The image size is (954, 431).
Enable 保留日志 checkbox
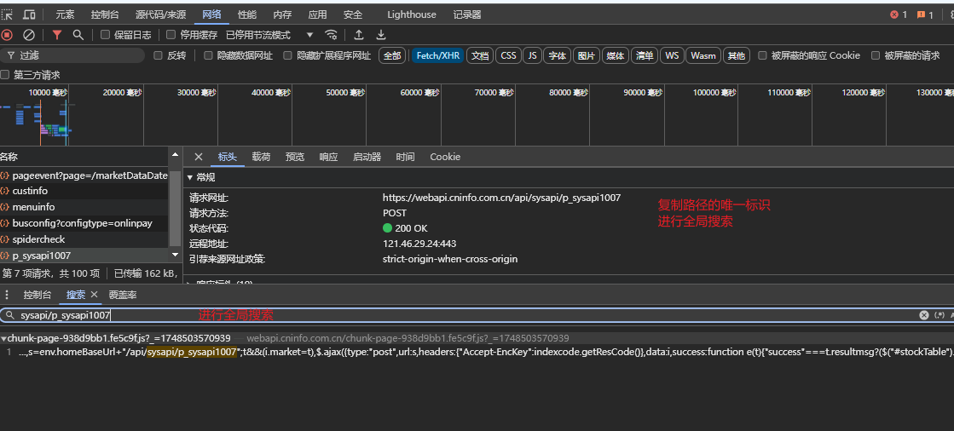click(105, 35)
